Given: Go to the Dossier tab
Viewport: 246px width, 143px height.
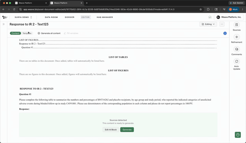Looking at the screenshot, I should (69, 17).
